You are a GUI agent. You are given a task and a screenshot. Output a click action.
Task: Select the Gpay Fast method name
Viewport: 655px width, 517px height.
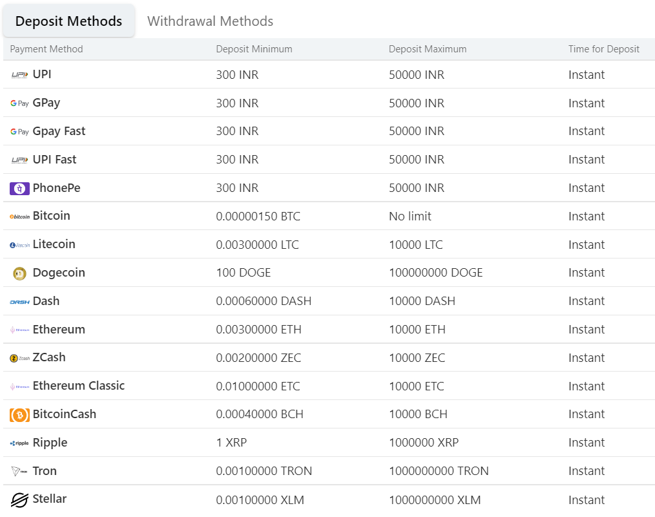(59, 131)
